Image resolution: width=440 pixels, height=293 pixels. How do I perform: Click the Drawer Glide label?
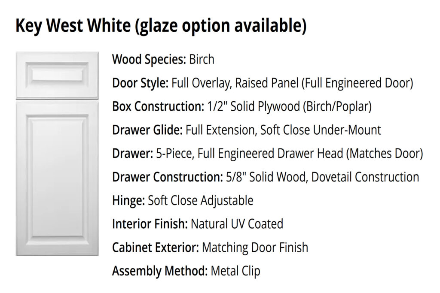coord(147,130)
